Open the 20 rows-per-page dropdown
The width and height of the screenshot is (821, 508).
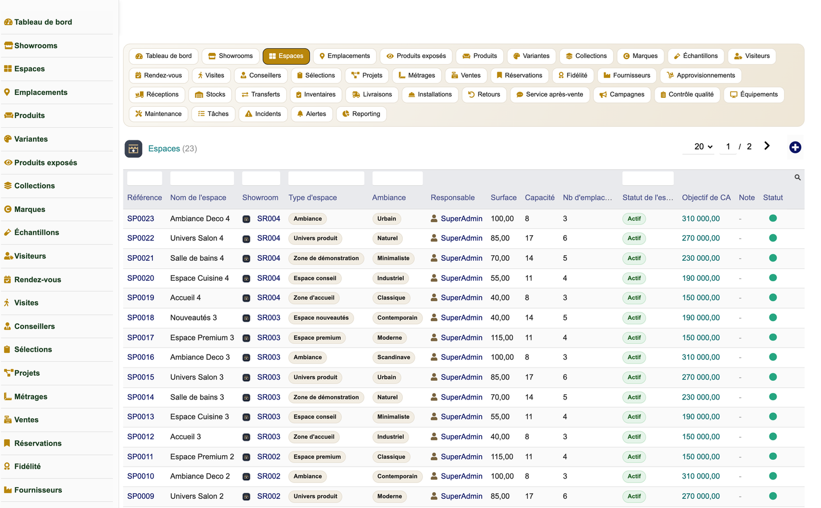click(703, 147)
